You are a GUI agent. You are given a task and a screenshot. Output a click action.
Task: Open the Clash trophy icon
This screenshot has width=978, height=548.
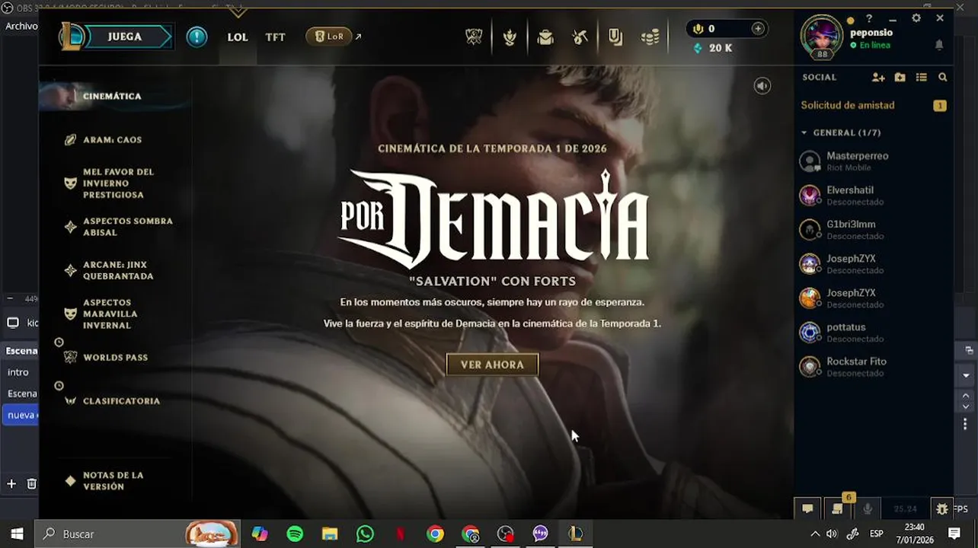pyautogui.click(x=474, y=37)
